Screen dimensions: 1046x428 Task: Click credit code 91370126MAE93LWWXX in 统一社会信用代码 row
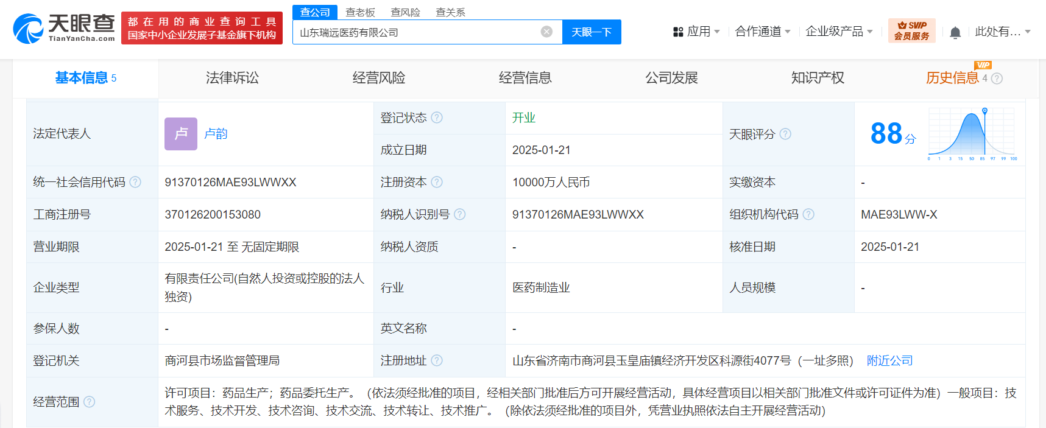coord(230,182)
